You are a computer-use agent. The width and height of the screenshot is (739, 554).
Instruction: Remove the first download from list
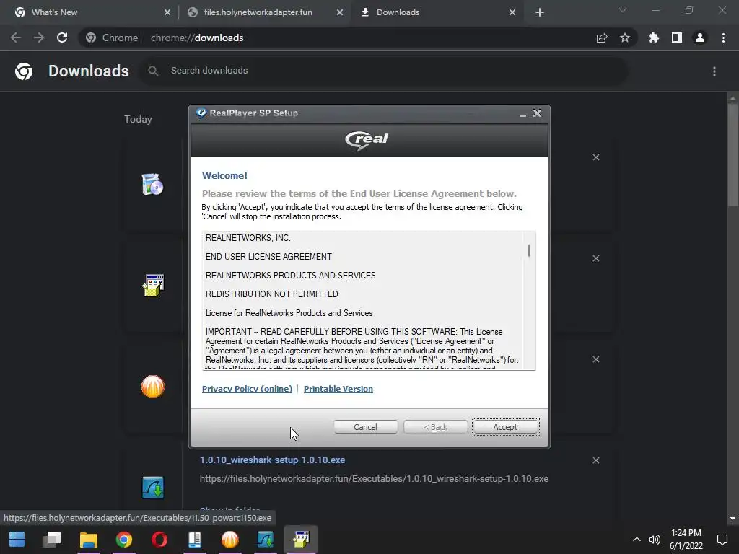(595, 157)
